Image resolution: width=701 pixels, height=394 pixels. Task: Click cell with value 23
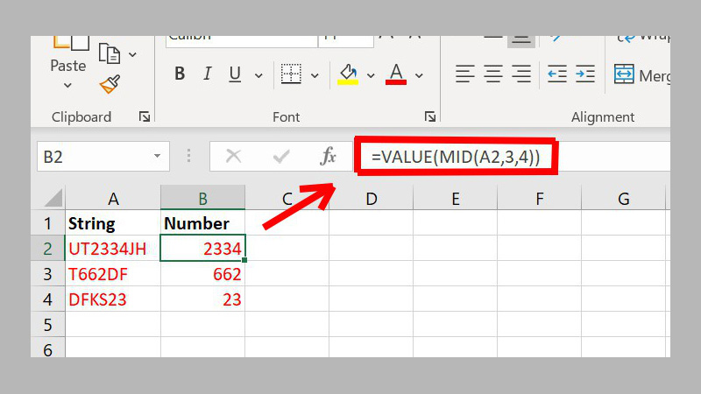click(x=202, y=299)
